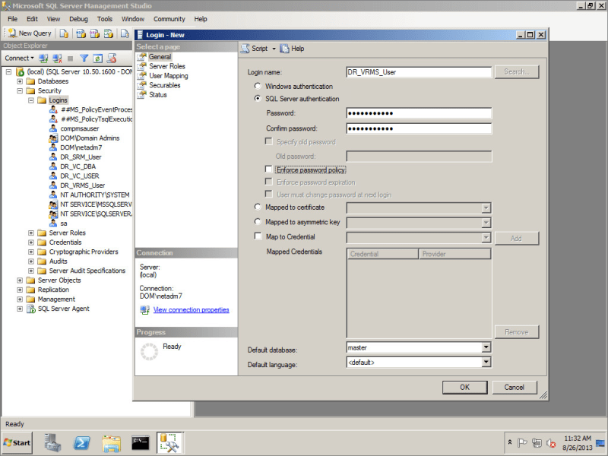
Task: Click the OK button
Action: point(464,387)
